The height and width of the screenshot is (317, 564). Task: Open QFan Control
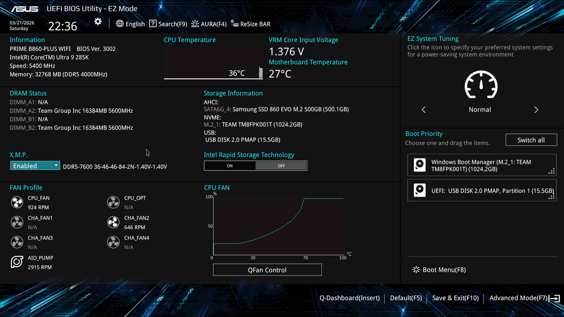(267, 270)
